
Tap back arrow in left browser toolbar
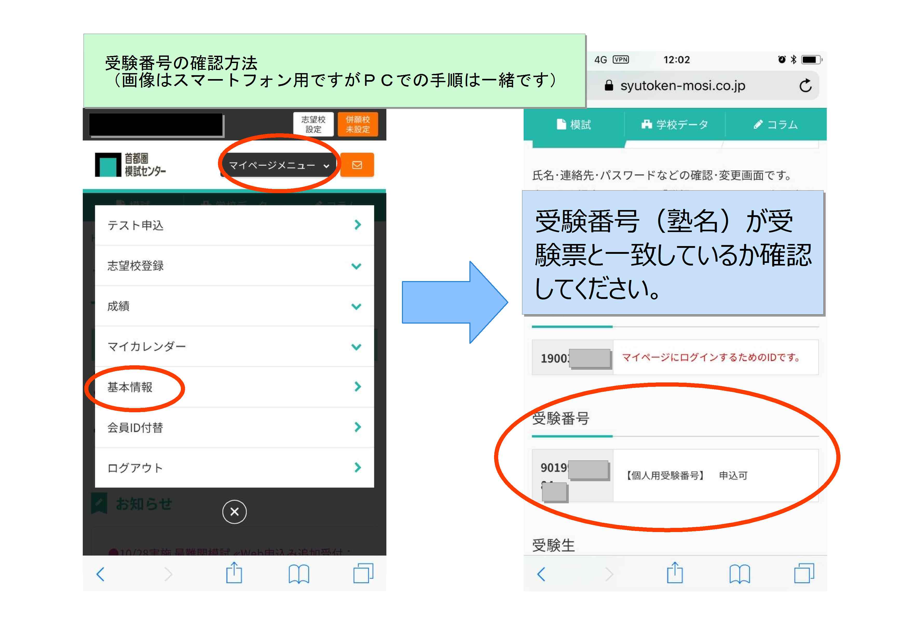tap(101, 574)
